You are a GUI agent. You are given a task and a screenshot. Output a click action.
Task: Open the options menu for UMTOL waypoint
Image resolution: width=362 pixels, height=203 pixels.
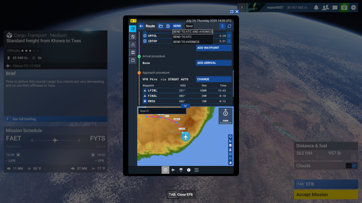(x=229, y=36)
